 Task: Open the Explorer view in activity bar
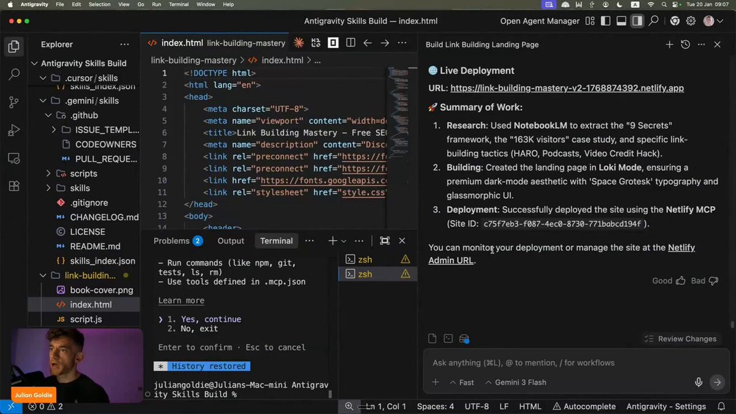point(13,47)
